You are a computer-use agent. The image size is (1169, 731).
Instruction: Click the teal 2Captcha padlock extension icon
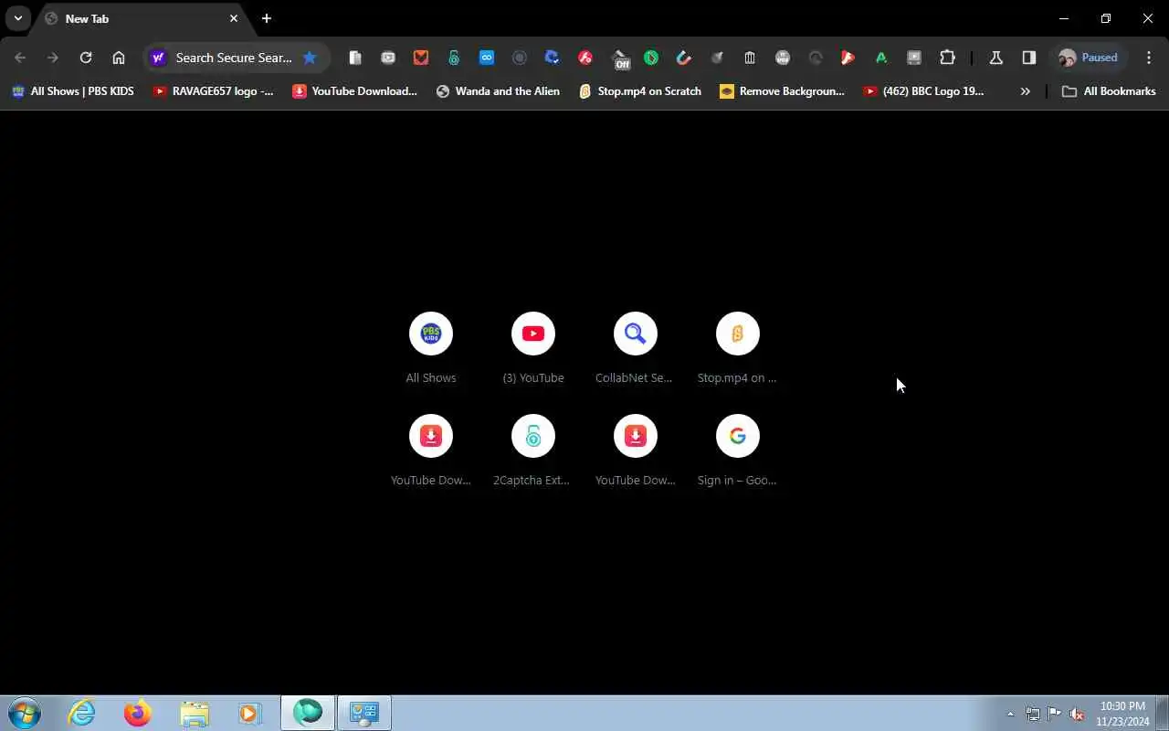tap(454, 58)
